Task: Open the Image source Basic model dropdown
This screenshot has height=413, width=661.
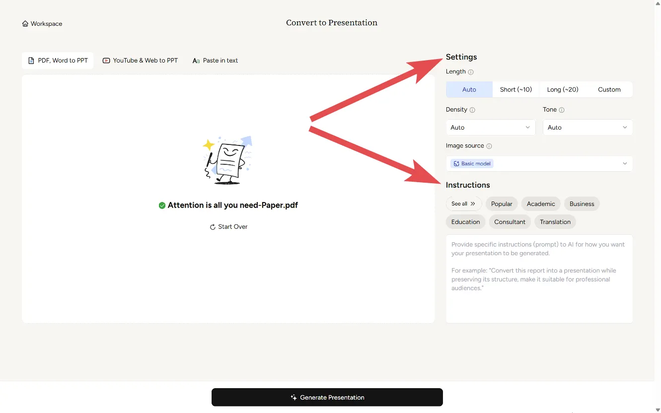Action: (x=539, y=164)
